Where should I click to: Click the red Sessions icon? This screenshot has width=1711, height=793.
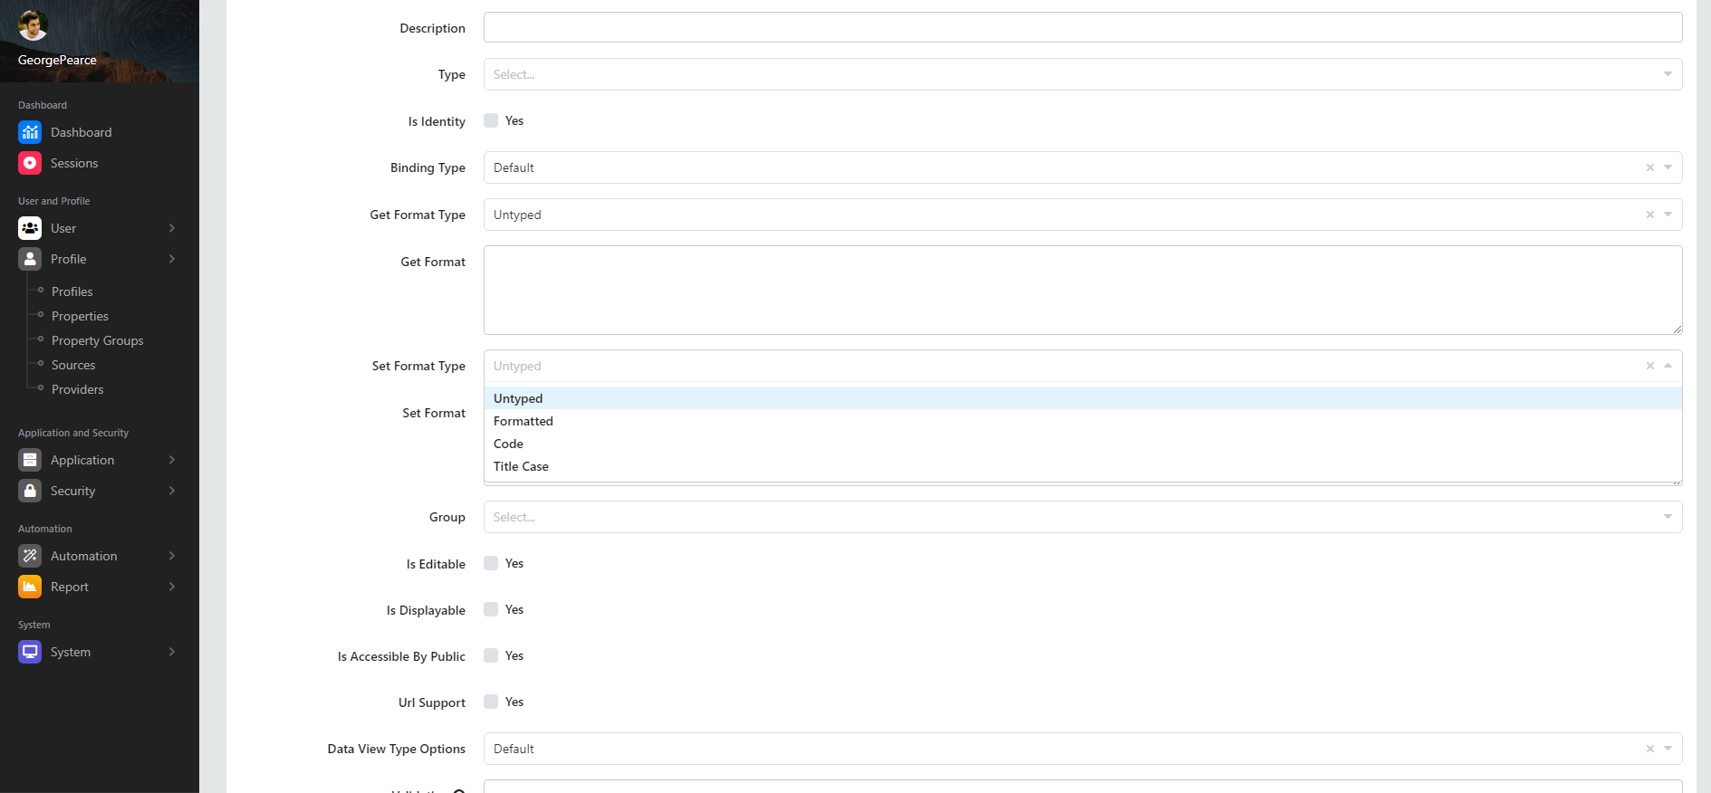pos(30,163)
